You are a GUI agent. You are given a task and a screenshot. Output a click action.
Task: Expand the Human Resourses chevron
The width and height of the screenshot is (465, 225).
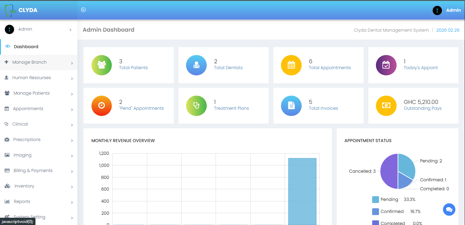point(72,78)
